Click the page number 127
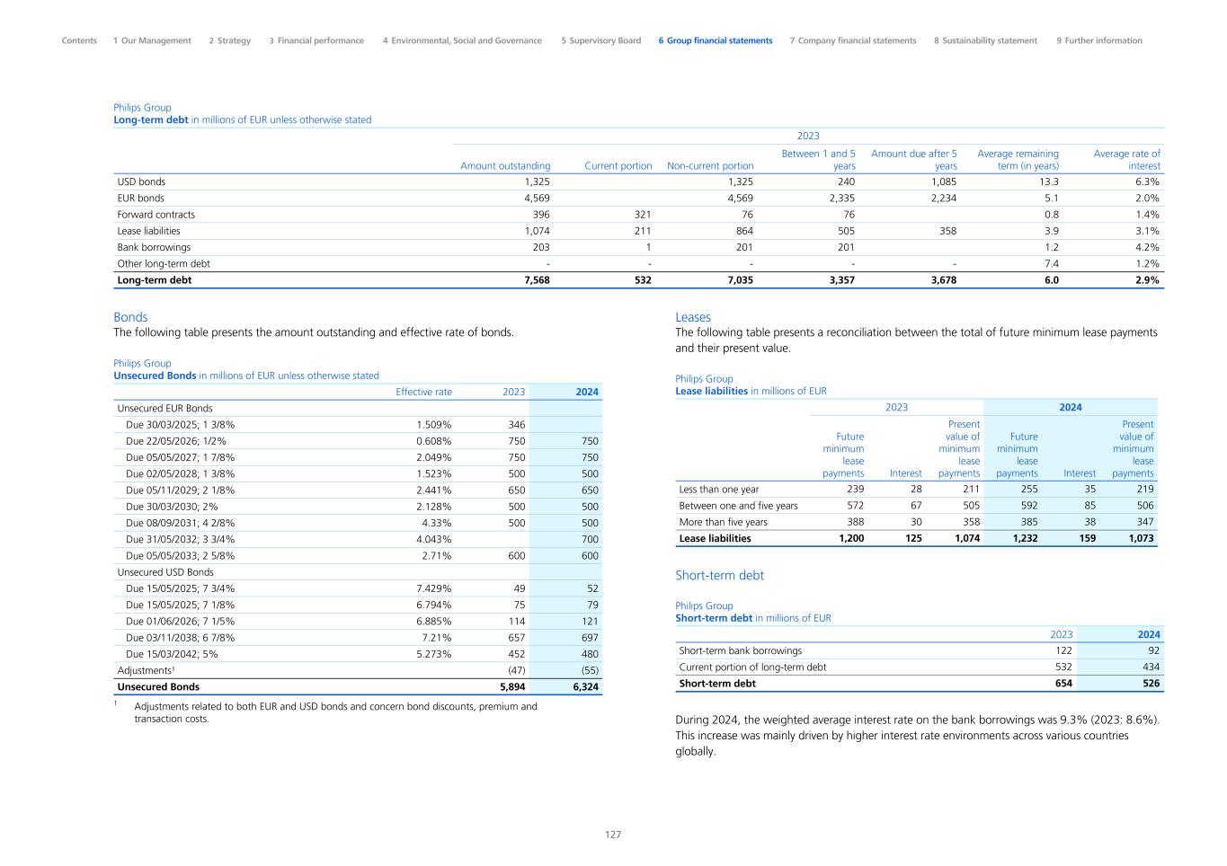The width and height of the screenshot is (1227, 866). (613, 835)
